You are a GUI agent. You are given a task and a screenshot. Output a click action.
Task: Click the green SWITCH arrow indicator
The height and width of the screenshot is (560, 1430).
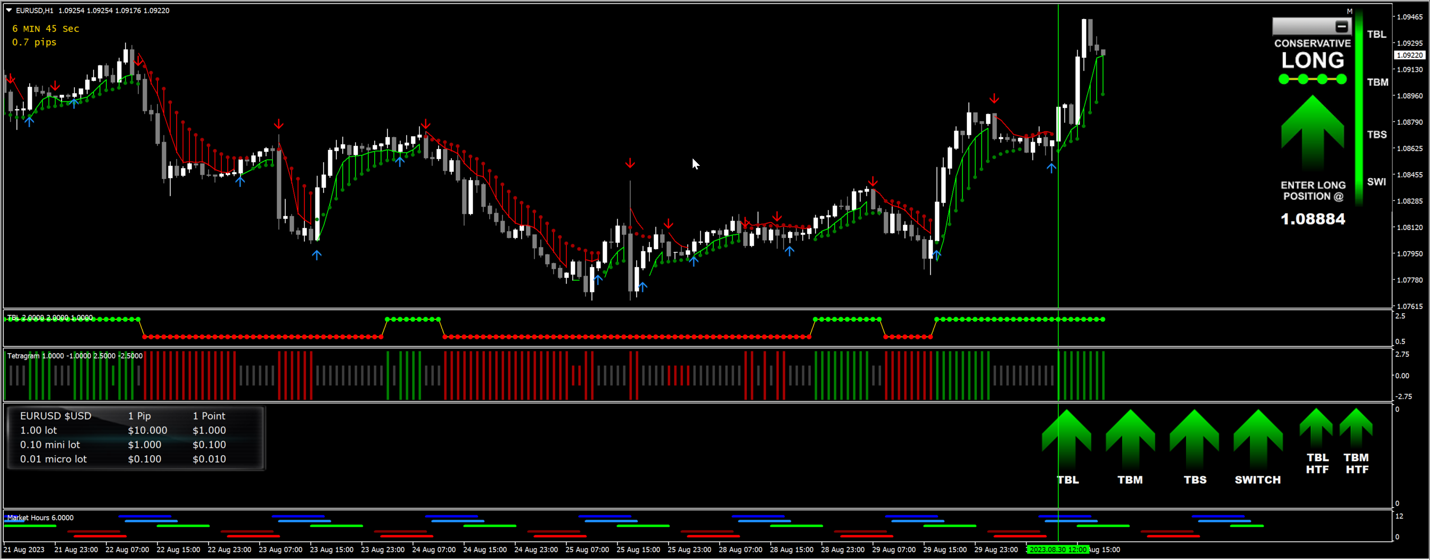(1258, 439)
